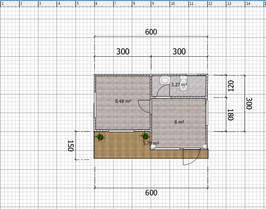Click the right potted plant on terrace
This screenshot has height=209, width=266.
point(144,136)
